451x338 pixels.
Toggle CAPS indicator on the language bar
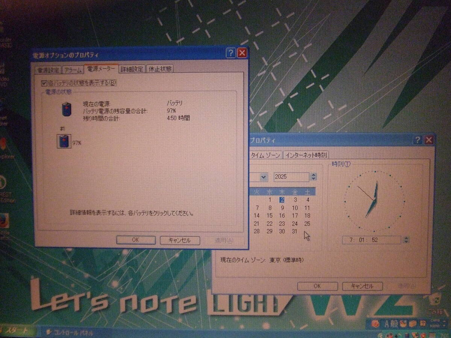(434, 321)
